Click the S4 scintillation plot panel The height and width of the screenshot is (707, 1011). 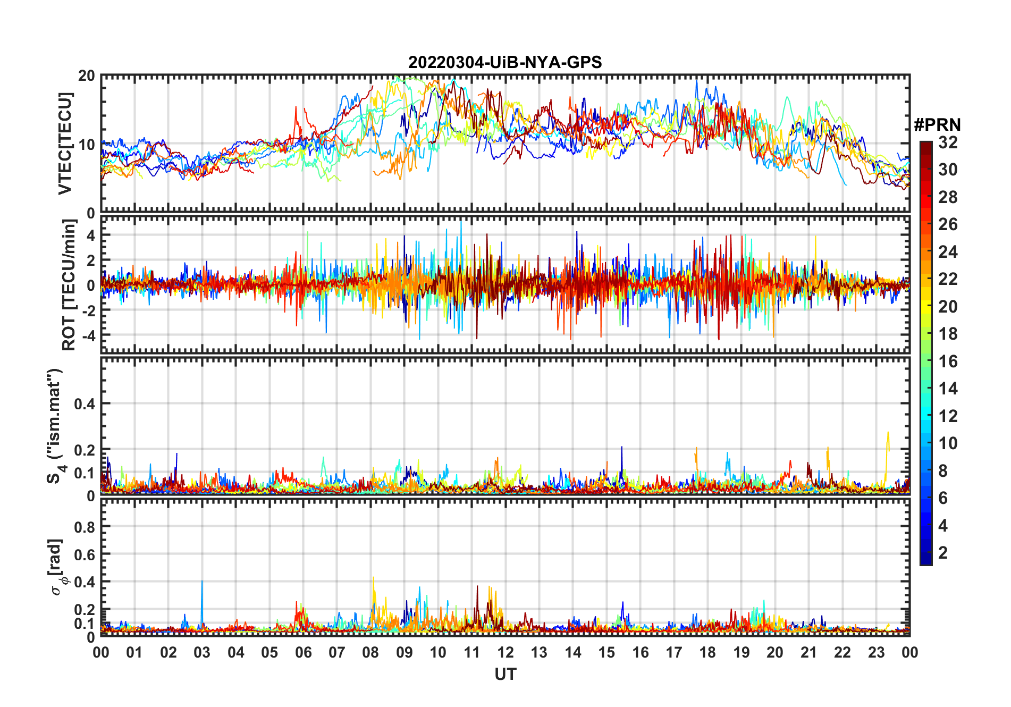point(505,426)
